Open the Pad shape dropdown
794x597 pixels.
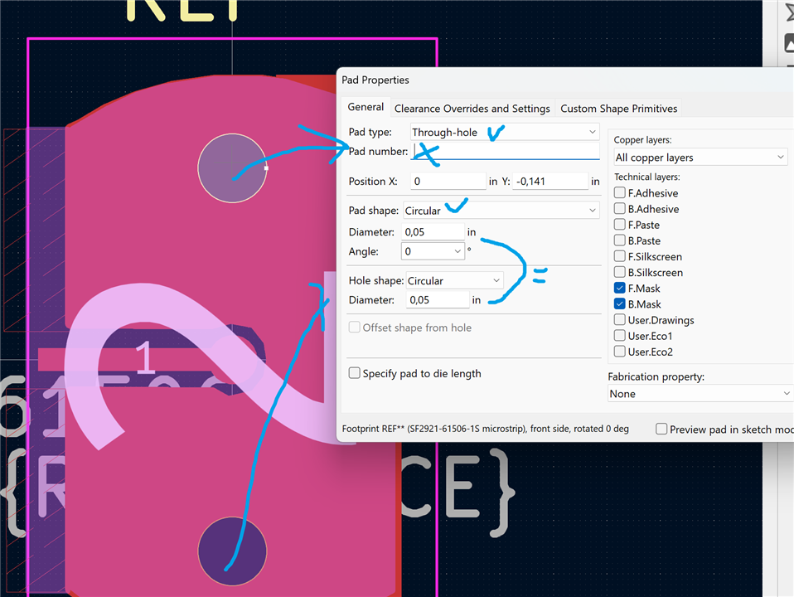501,211
